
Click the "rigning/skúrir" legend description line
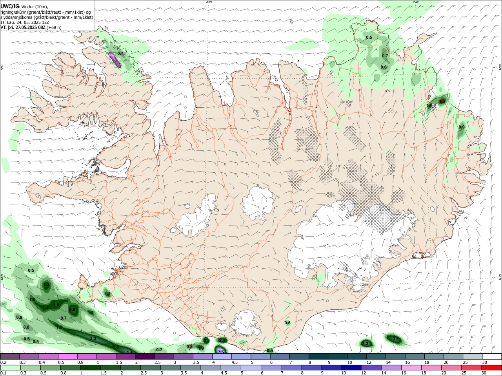coord(45,12)
